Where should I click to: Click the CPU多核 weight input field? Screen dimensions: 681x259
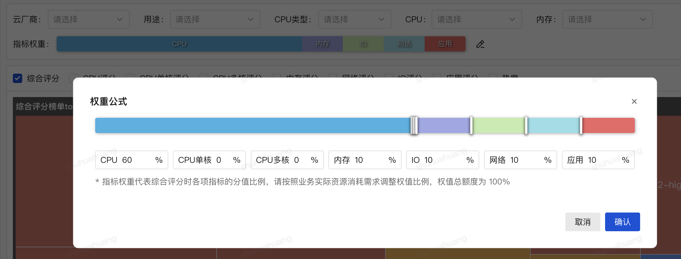tap(301, 160)
